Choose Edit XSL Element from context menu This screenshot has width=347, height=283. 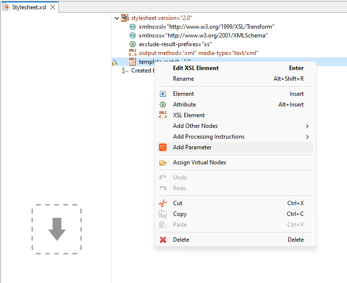click(196, 68)
